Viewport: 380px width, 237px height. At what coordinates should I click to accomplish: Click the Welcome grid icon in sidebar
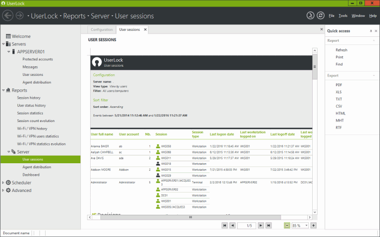8,36
